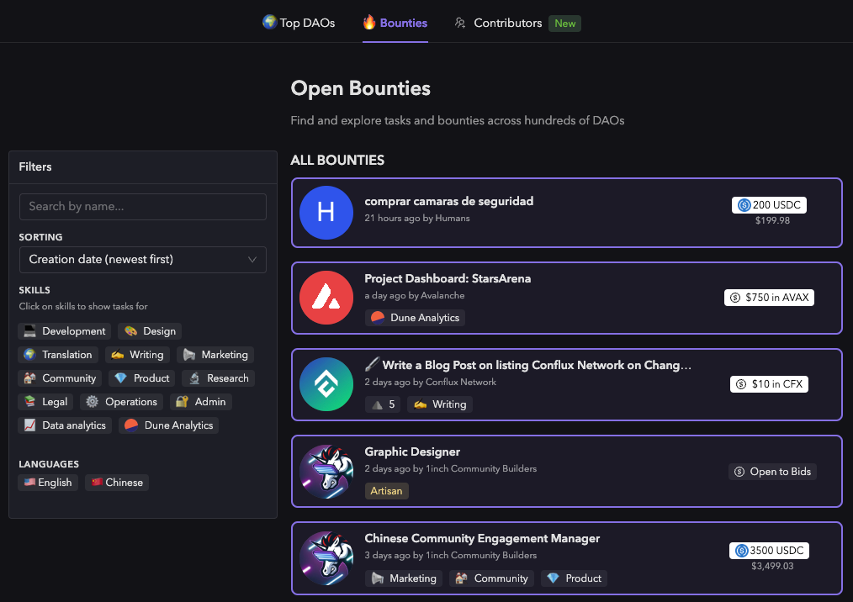Image resolution: width=853 pixels, height=602 pixels.
Task: Click the Open Bounties heading
Action: pyautogui.click(x=361, y=88)
